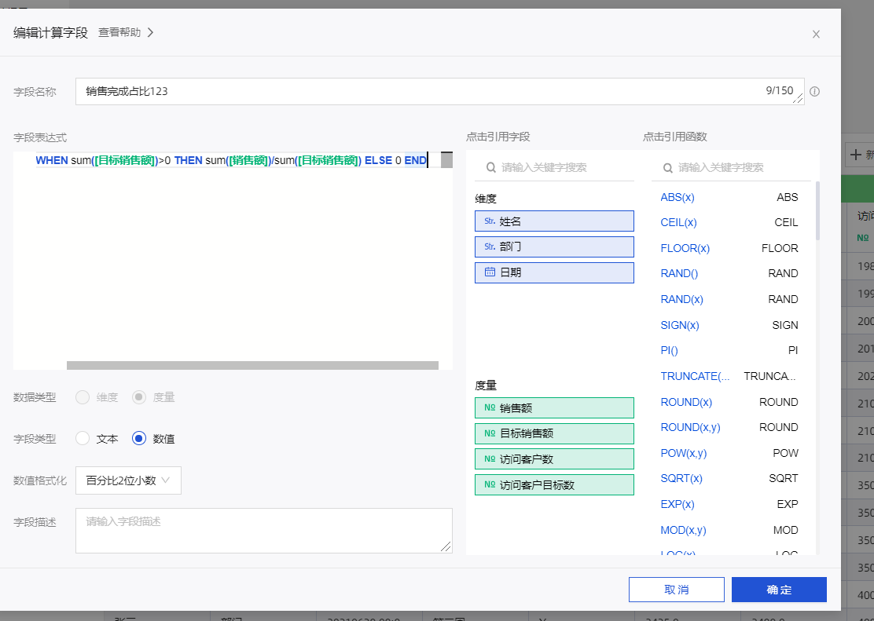Insert the 访问客户目标数 measure field
The image size is (874, 621).
[554, 484]
